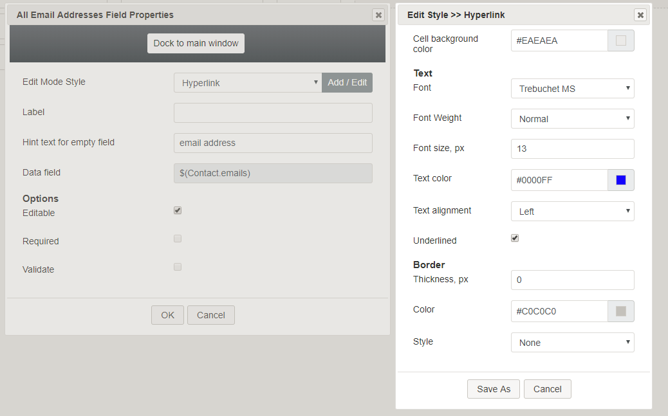Open the Font dropdown showing Trebuchet MS
Image resolution: width=668 pixels, height=416 pixels.
573,89
